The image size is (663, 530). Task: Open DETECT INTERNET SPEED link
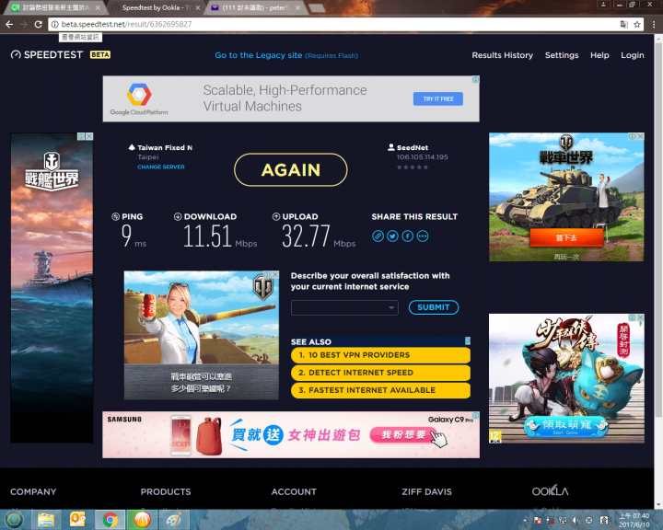380,373
